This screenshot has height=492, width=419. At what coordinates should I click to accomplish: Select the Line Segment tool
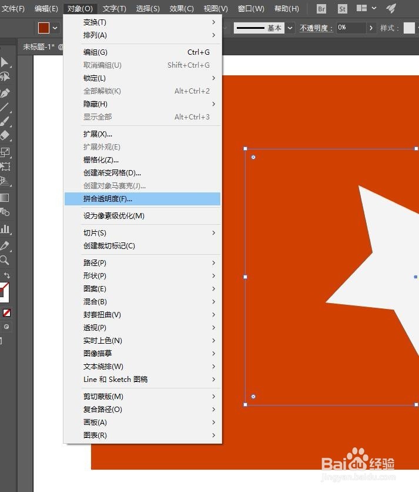[4, 107]
